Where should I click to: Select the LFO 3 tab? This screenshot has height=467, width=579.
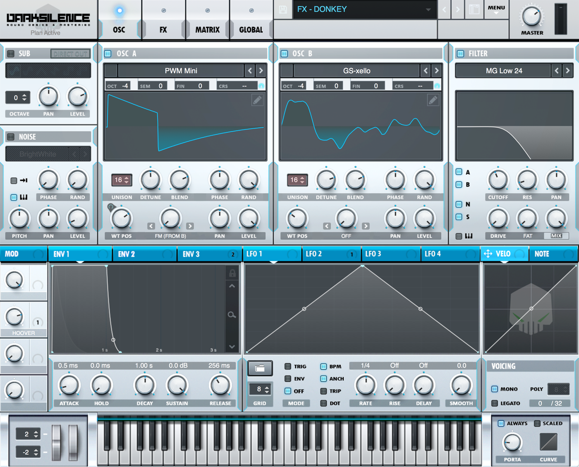tap(391, 254)
